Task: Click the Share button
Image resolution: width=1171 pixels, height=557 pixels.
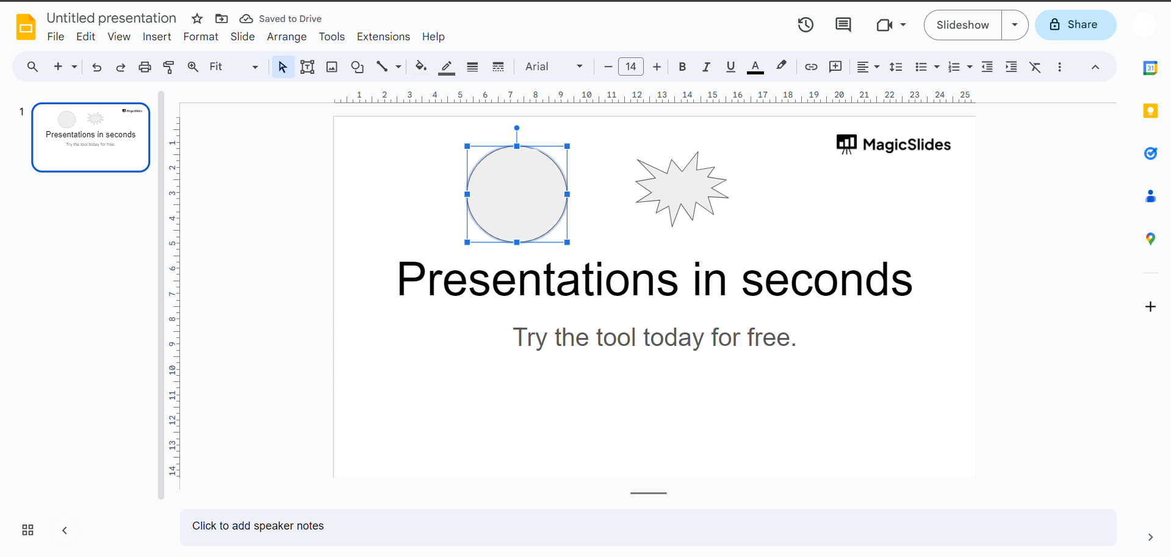Action: 1075,25
